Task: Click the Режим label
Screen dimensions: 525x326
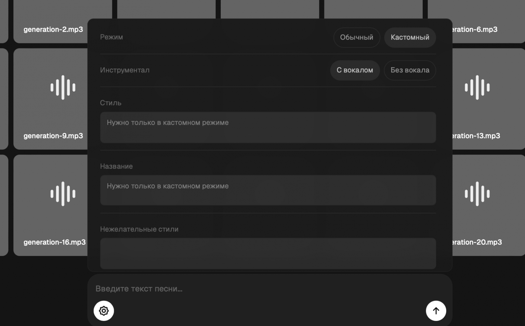Action: [x=111, y=37]
